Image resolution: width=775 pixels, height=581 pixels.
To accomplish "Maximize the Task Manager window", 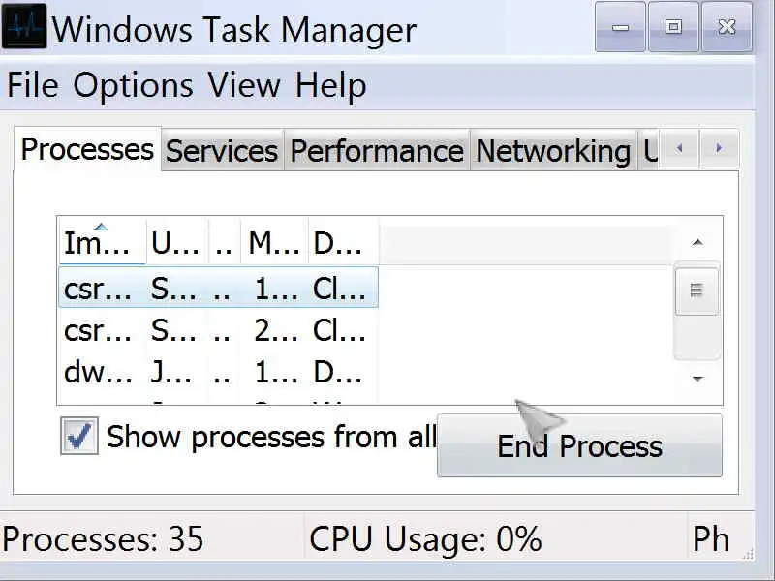I will 673,27.
